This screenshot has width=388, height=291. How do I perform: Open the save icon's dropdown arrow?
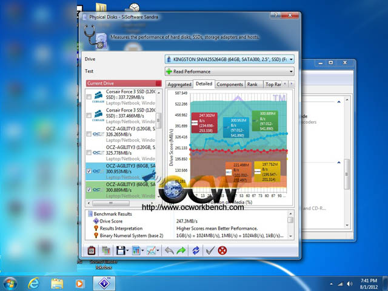point(127,250)
